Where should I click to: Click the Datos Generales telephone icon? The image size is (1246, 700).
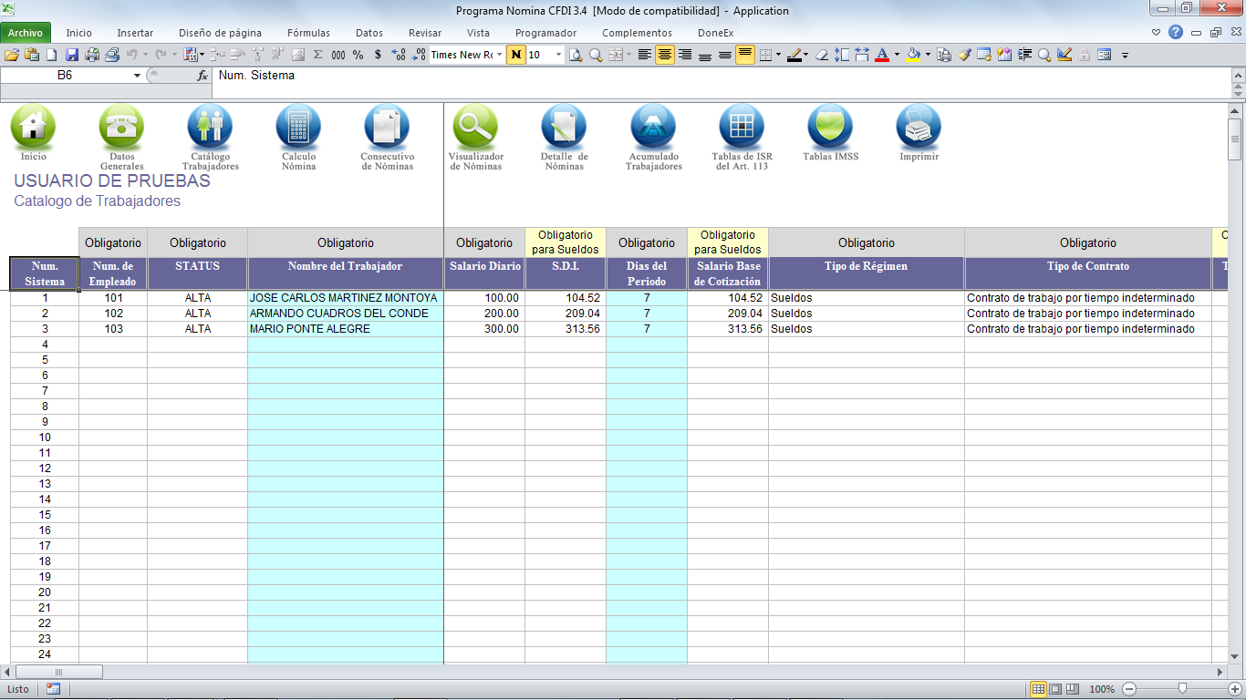pyautogui.click(x=121, y=128)
